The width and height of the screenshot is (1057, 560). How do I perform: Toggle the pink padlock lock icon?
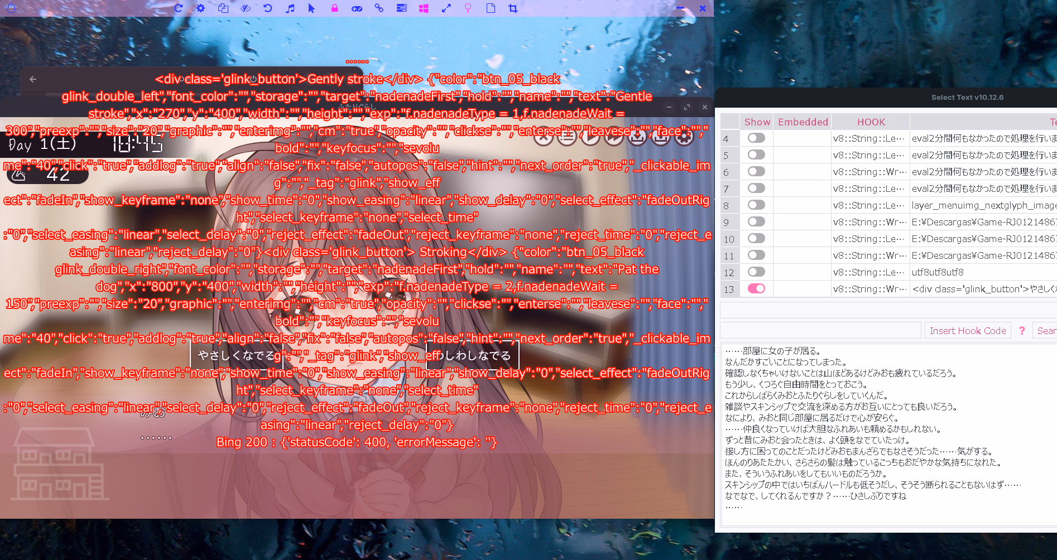click(x=334, y=8)
